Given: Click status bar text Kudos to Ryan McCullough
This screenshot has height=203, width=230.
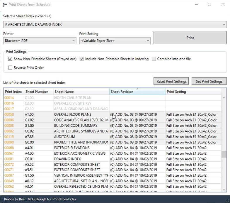Looking at the screenshot, I should (40, 199).
